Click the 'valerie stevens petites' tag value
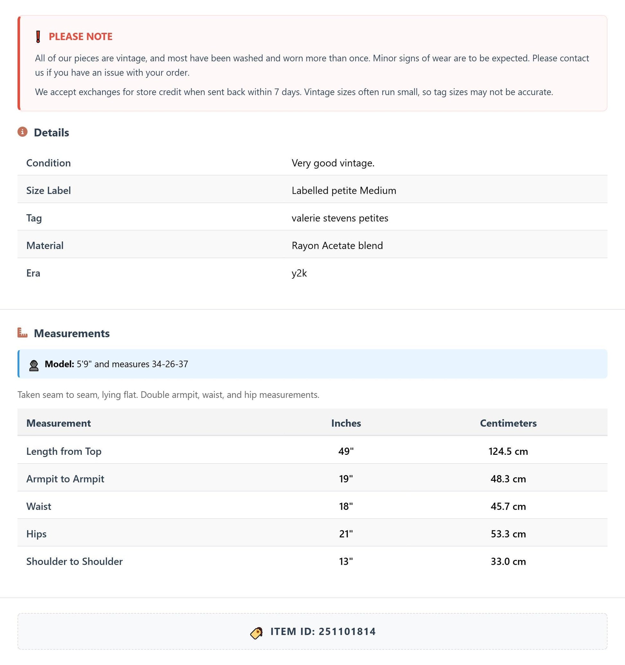This screenshot has height=665, width=625. click(x=340, y=218)
